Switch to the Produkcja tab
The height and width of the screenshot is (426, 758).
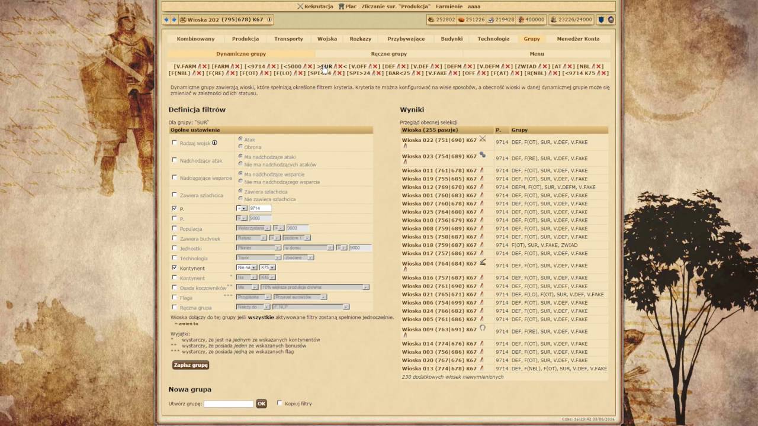click(245, 38)
